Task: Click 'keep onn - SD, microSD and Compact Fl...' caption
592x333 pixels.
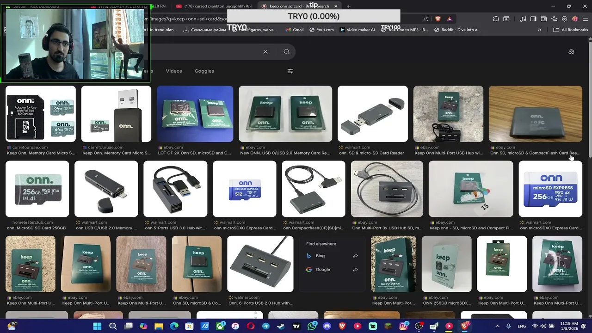Action: coord(470,228)
